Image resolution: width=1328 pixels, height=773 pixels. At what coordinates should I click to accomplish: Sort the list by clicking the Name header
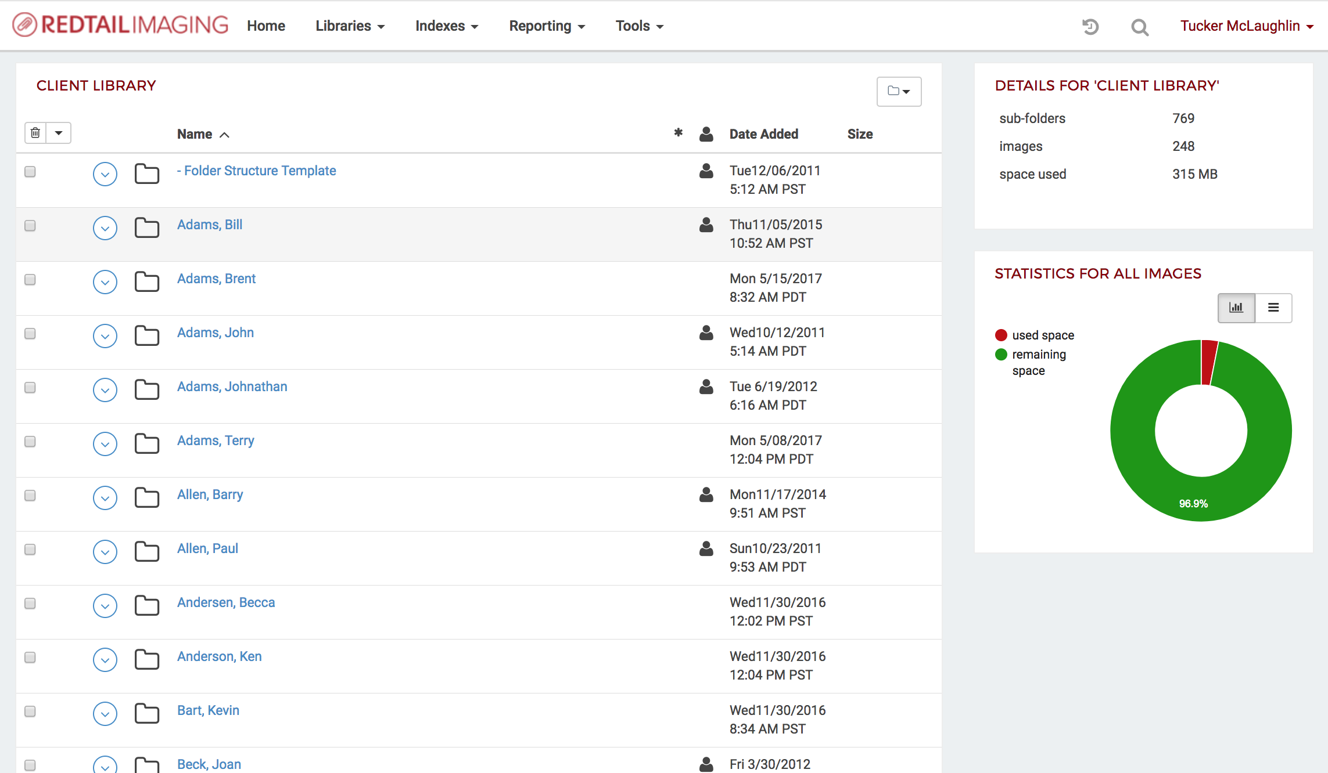(x=195, y=133)
